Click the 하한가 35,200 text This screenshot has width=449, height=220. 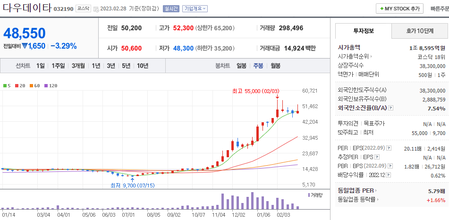click(x=215, y=49)
